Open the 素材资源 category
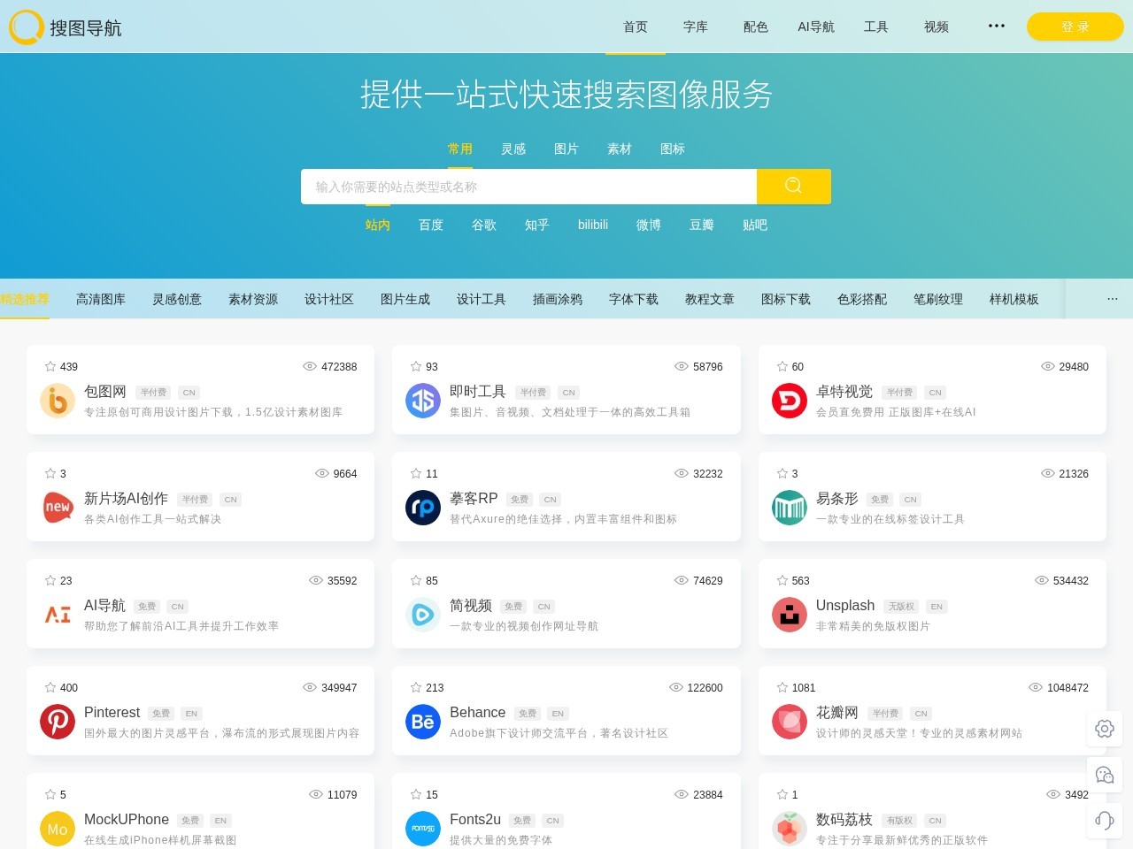Image resolution: width=1133 pixels, height=849 pixels. pyautogui.click(x=253, y=299)
